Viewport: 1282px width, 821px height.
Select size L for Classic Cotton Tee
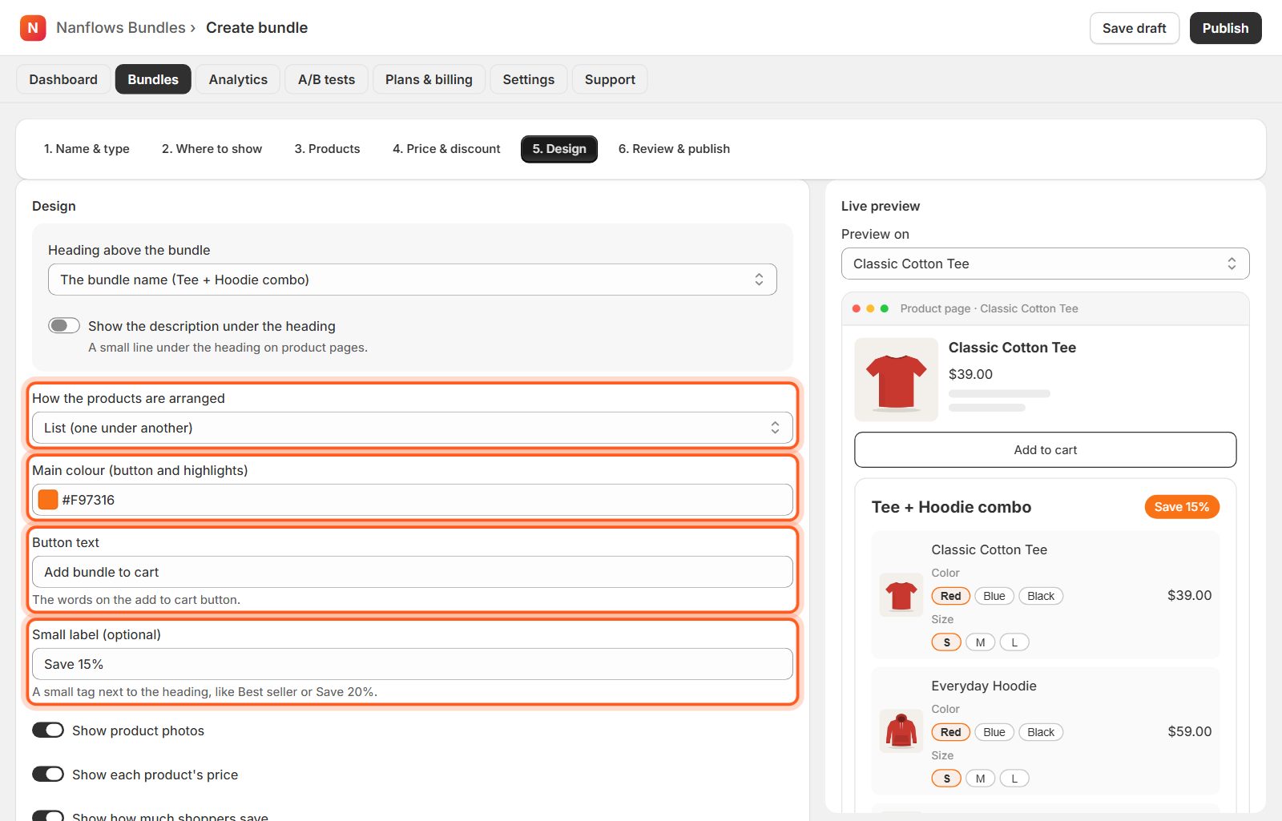pos(1014,642)
